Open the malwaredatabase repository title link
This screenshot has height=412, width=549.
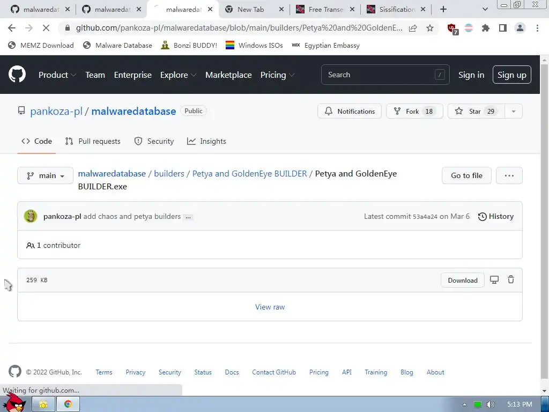[133, 111]
